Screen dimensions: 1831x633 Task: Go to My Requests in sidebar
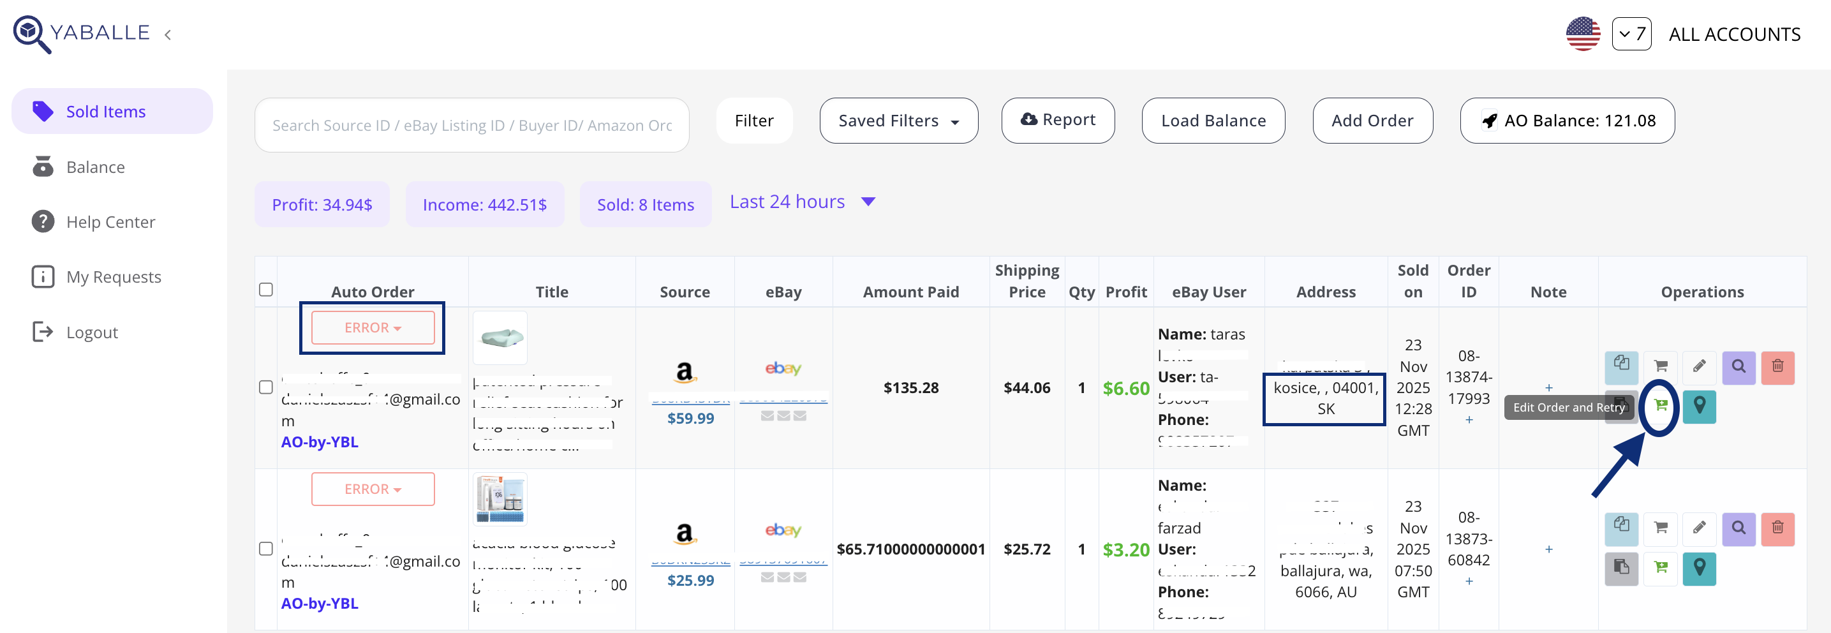pos(113,277)
